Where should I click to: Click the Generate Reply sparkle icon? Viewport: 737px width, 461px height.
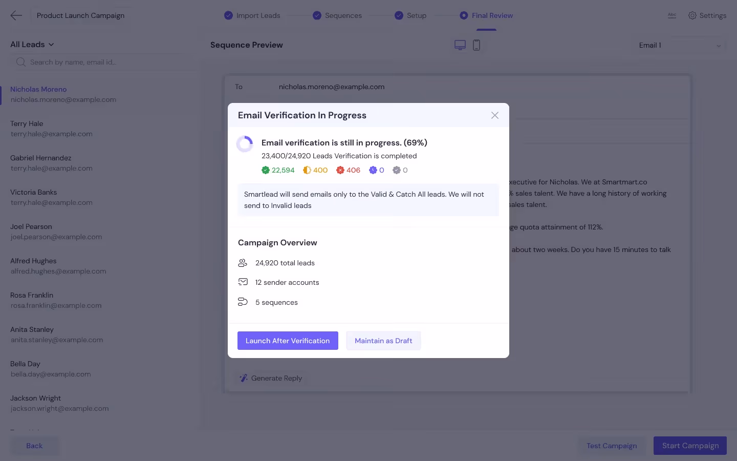pos(244,378)
